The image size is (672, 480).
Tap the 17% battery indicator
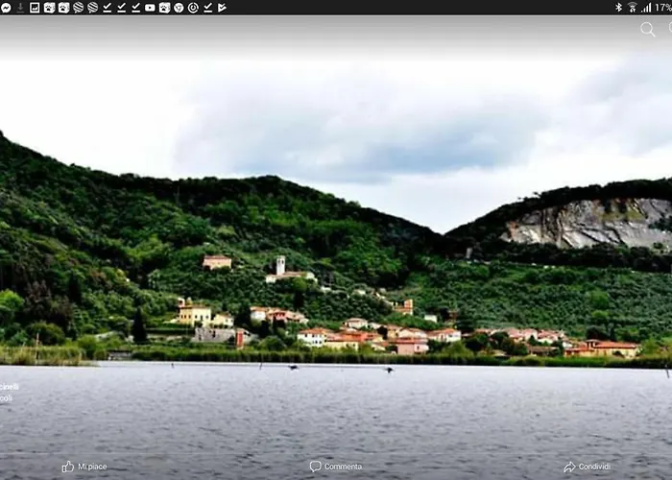click(662, 7)
